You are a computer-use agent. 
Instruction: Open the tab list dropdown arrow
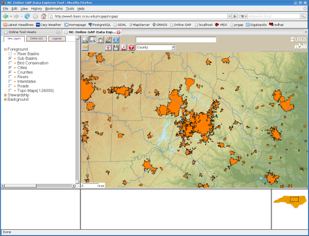coord(305,32)
